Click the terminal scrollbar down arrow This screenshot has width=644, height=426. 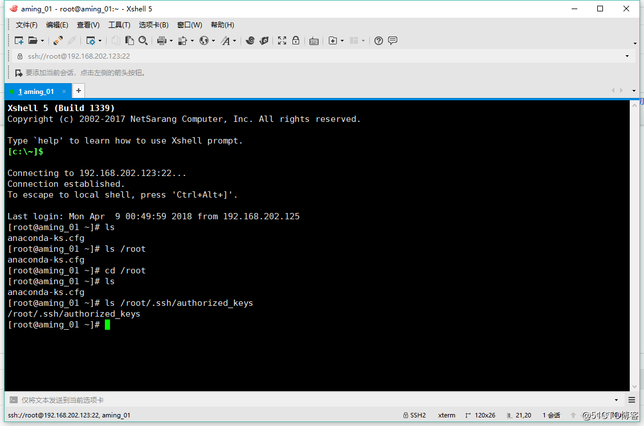click(634, 387)
